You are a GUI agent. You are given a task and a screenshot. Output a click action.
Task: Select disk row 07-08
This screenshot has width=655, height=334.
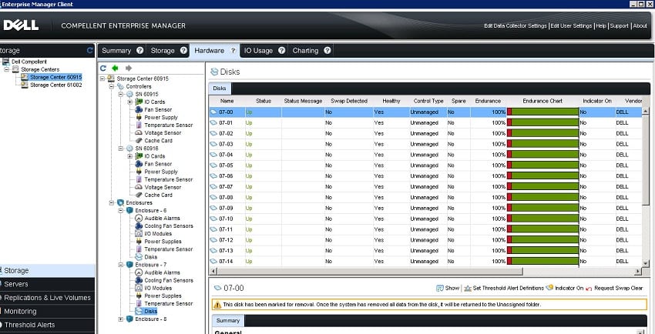pos(425,198)
